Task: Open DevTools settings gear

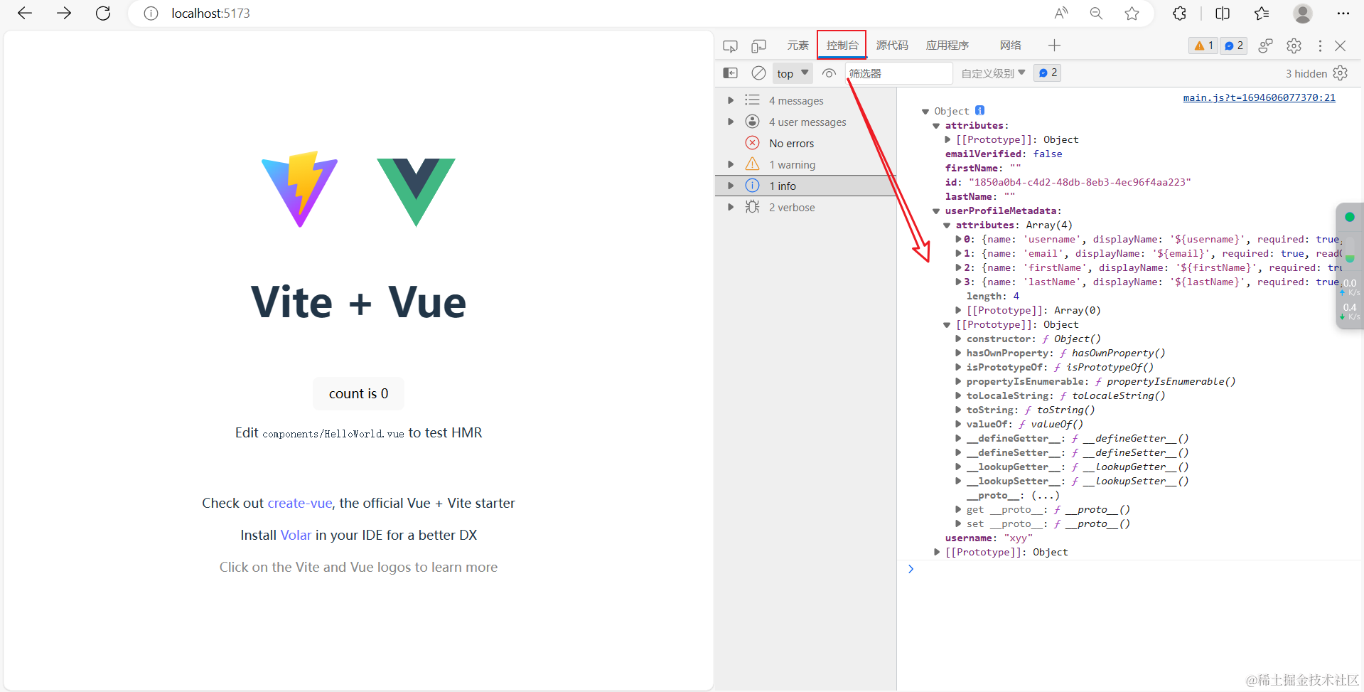Action: [x=1294, y=46]
